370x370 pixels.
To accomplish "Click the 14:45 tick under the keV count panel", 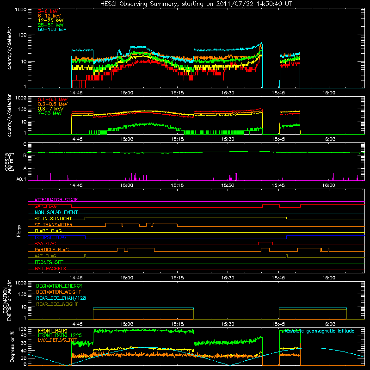I will [x=76, y=93].
